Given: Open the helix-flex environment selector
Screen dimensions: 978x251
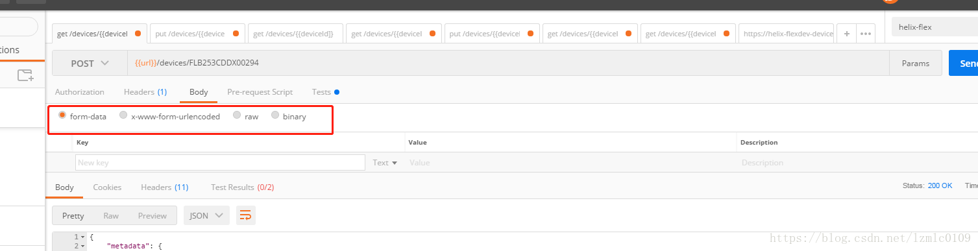Looking at the screenshot, I should (x=935, y=28).
